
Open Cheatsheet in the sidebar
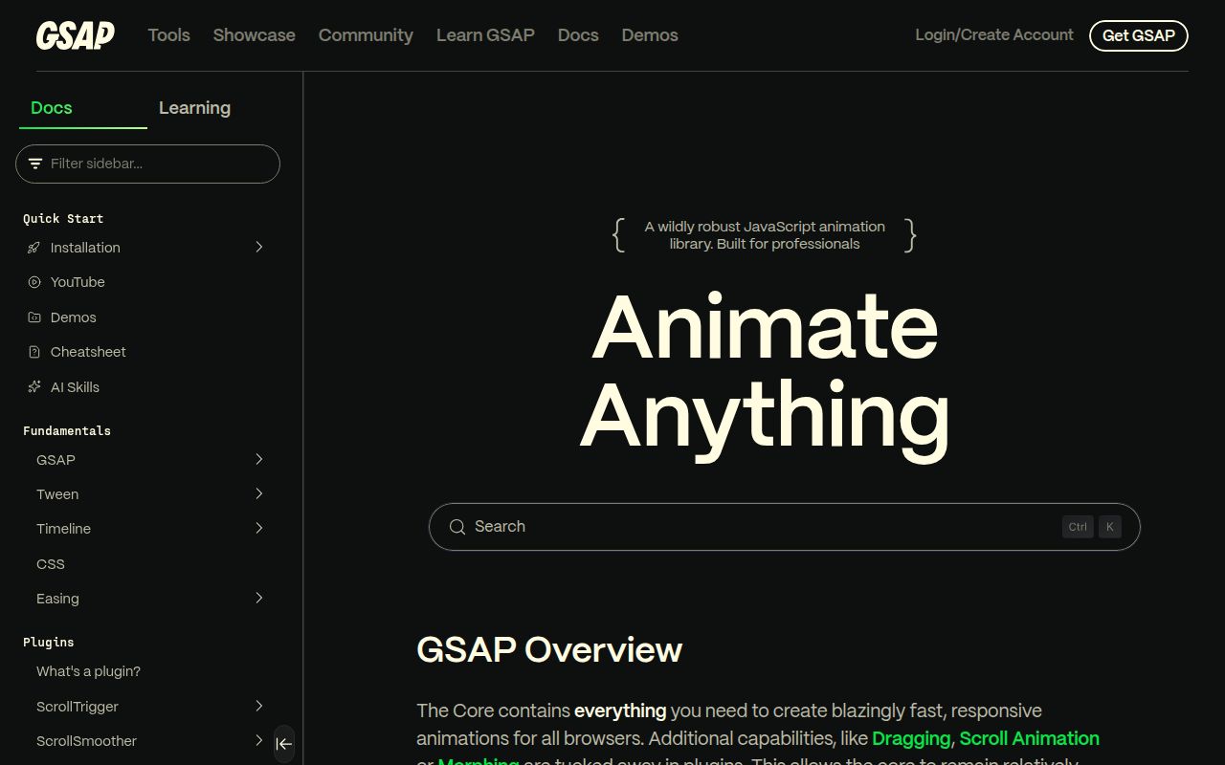pyautogui.click(x=88, y=352)
